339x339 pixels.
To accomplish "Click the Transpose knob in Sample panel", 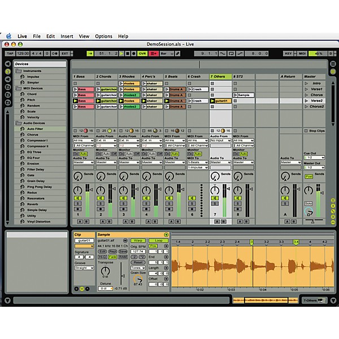I will pos(105,271).
